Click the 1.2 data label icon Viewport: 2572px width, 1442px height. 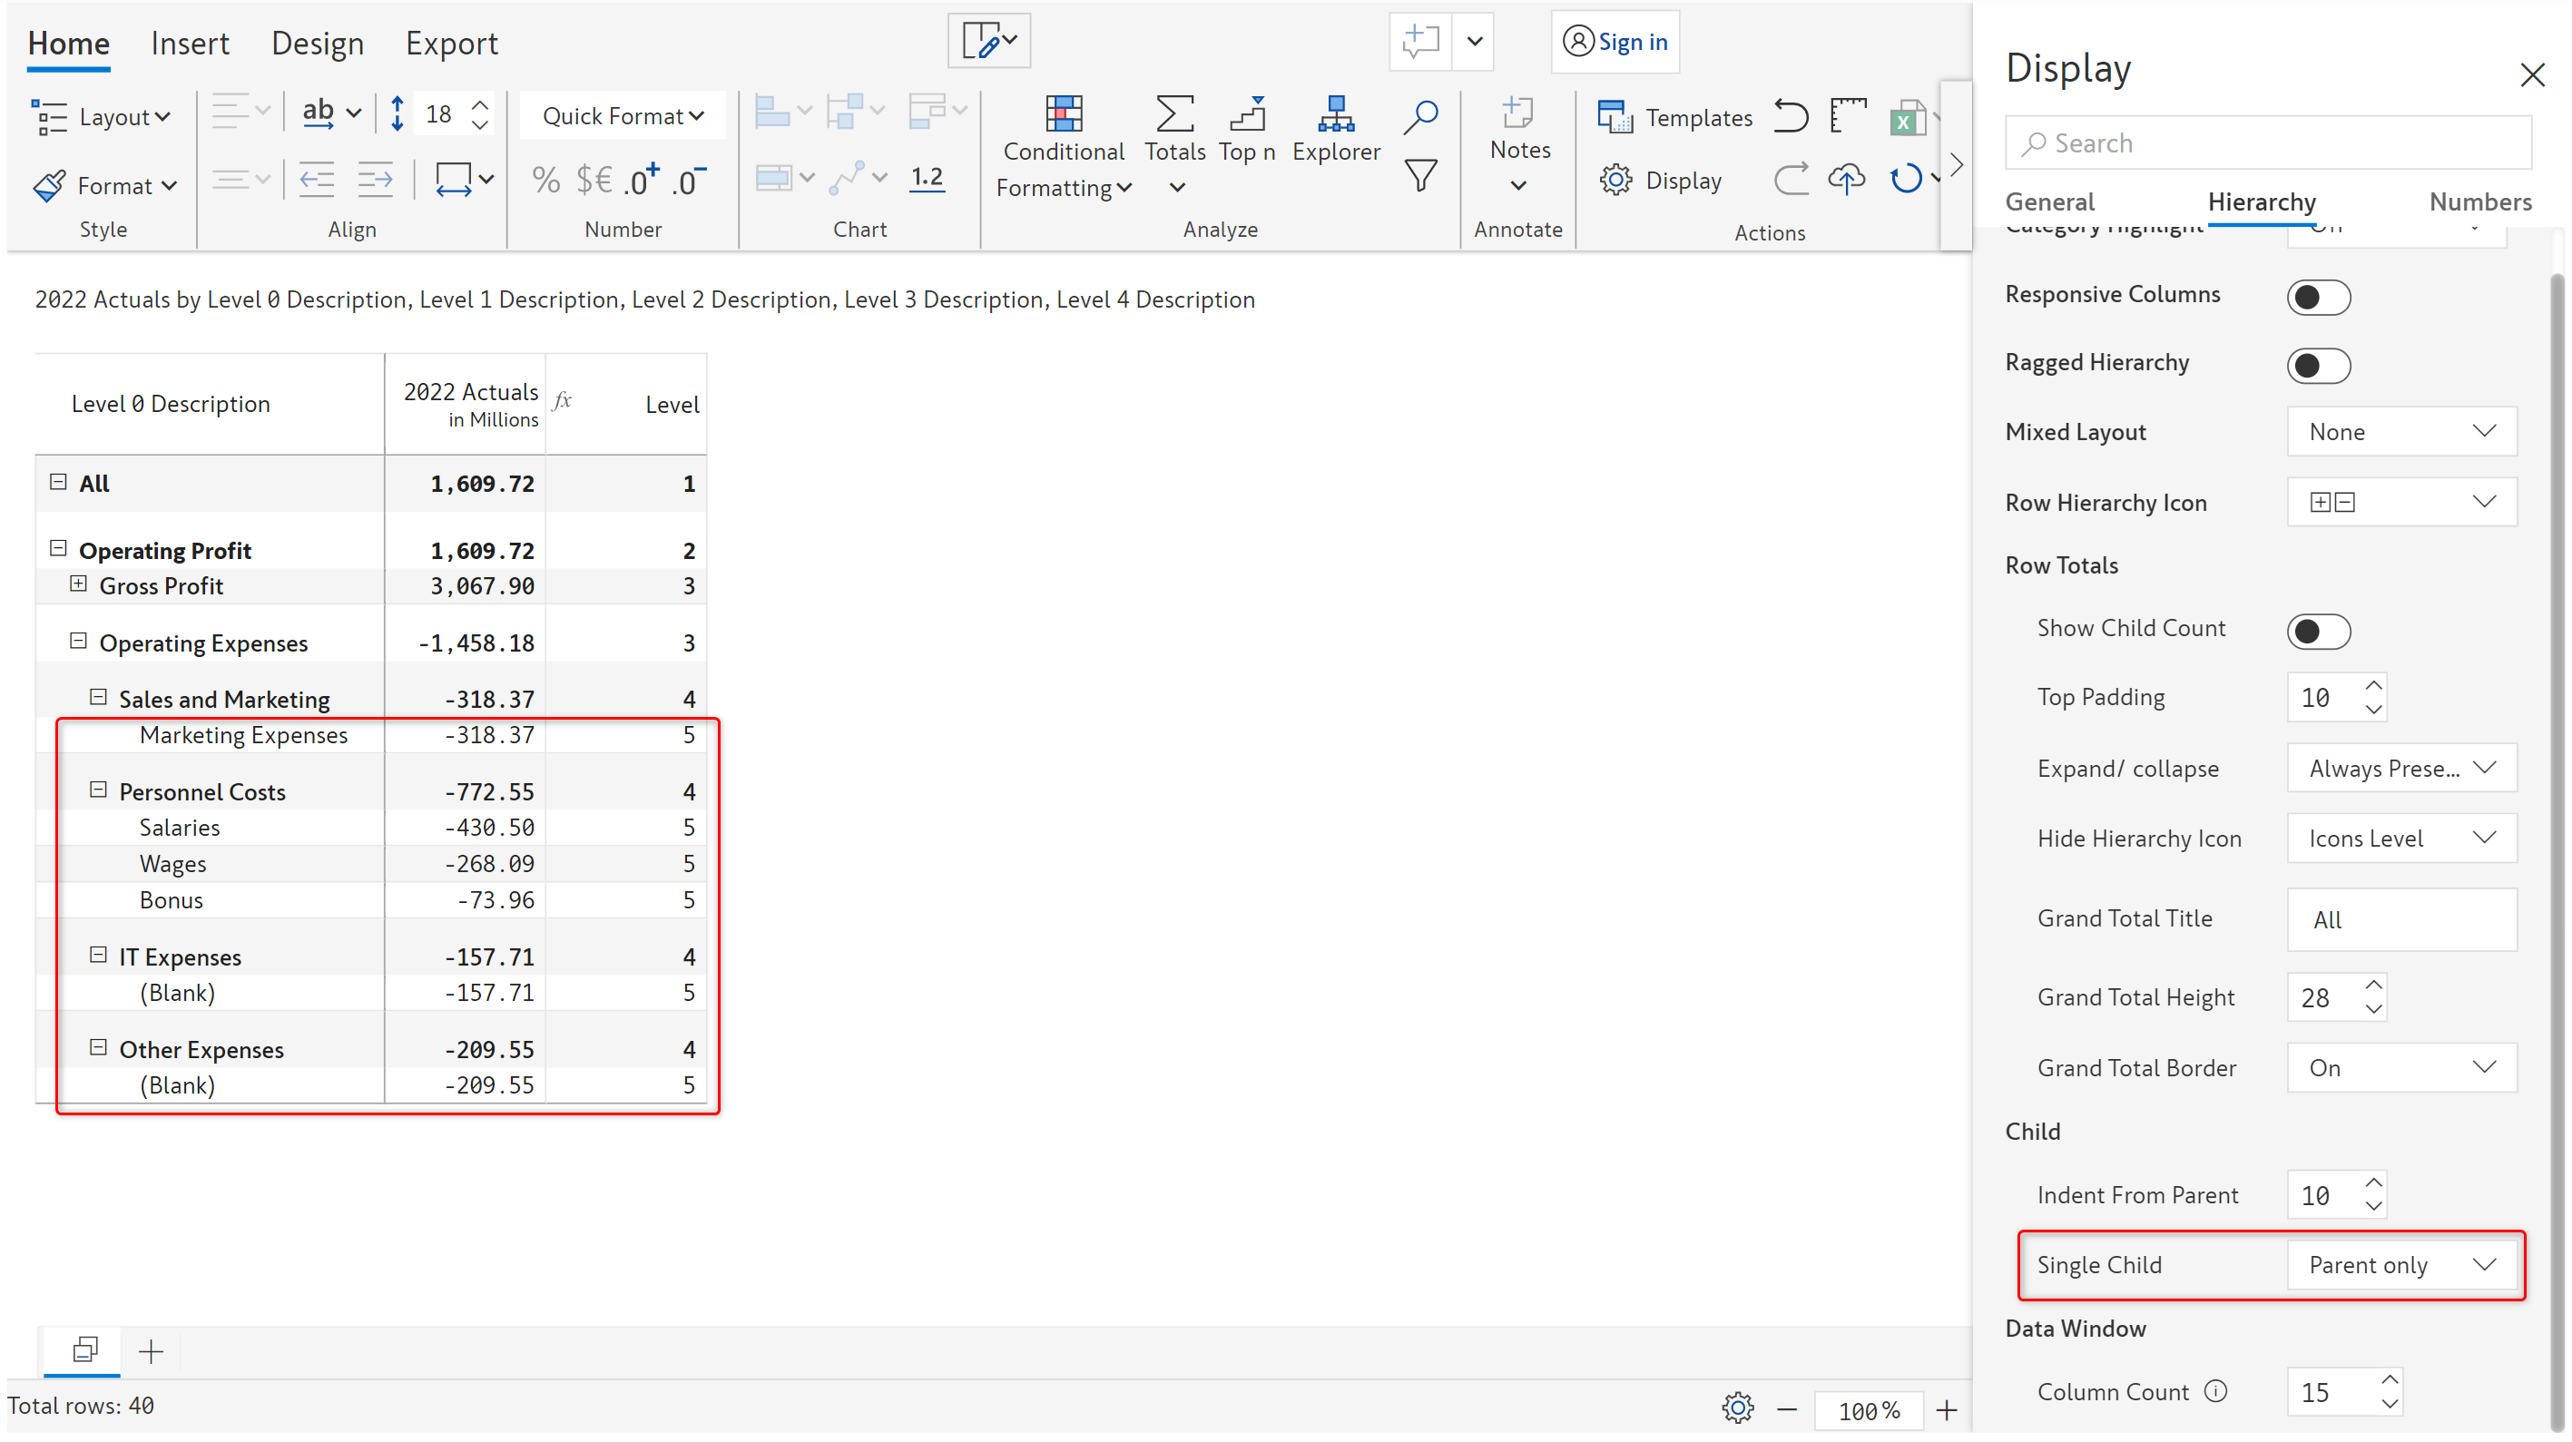click(x=927, y=178)
